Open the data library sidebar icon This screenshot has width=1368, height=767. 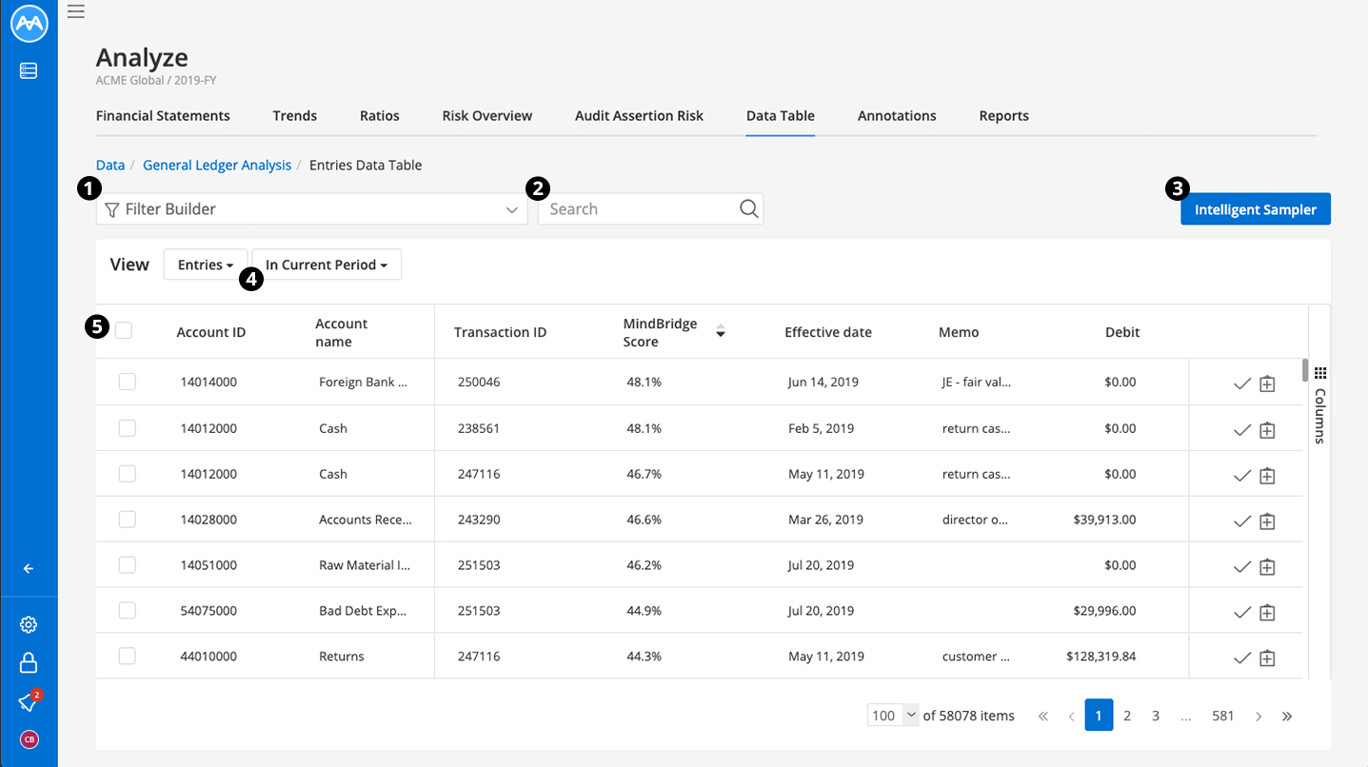(x=29, y=70)
